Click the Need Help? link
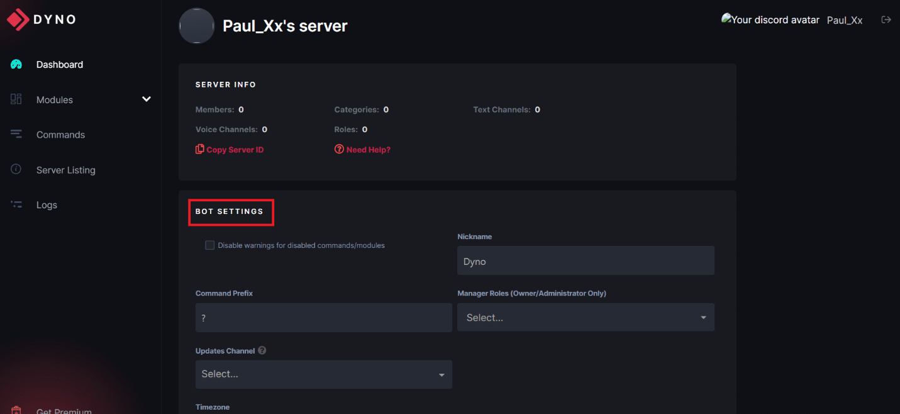900x414 pixels. click(369, 150)
